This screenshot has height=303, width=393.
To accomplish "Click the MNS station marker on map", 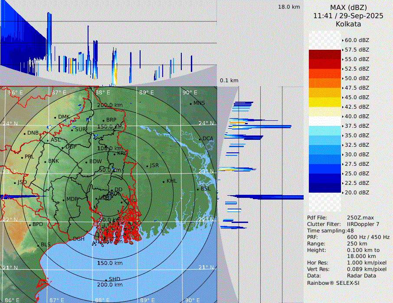I will tap(190, 103).
